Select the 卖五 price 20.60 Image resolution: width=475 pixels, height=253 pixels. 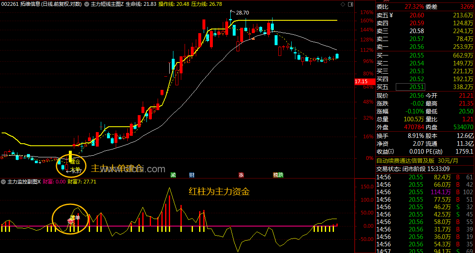click(x=417, y=15)
